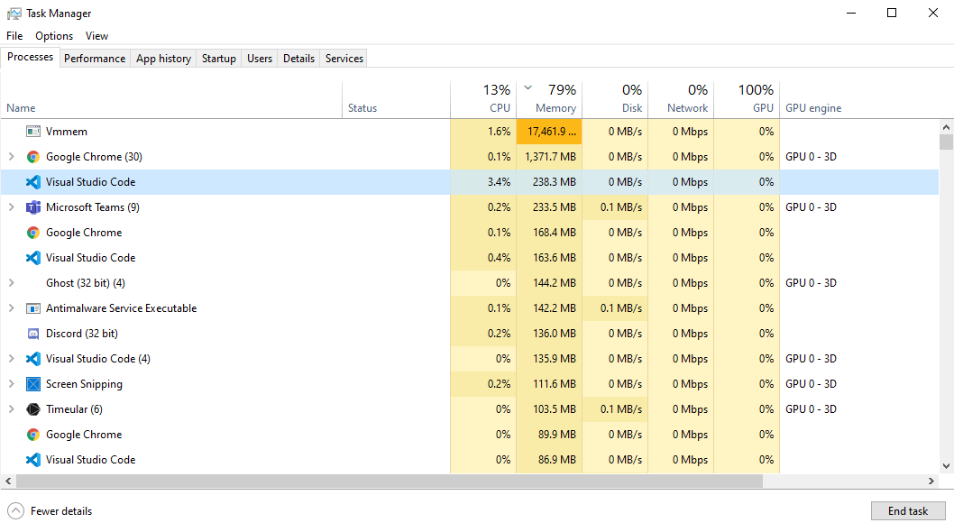This screenshot has height=532, width=954.
Task: Sort by the Disk column header
Action: coord(615,99)
